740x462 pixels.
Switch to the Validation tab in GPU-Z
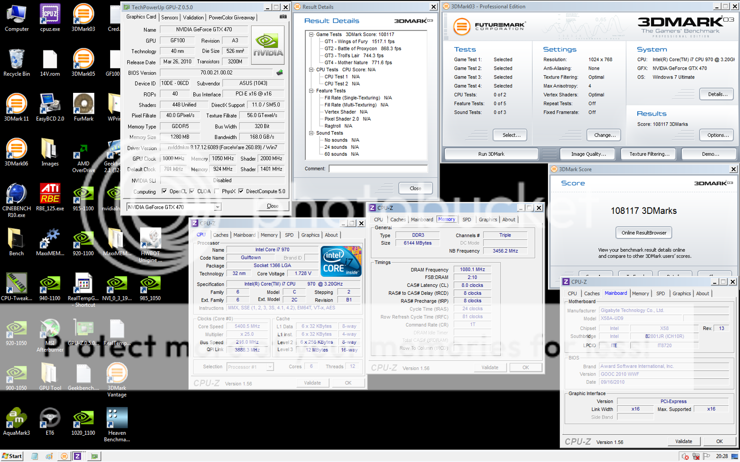[x=193, y=18]
